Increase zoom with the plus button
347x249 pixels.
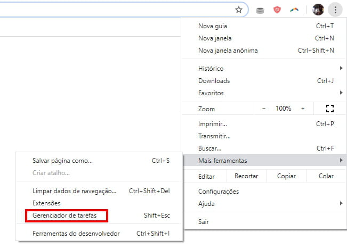coord(303,109)
